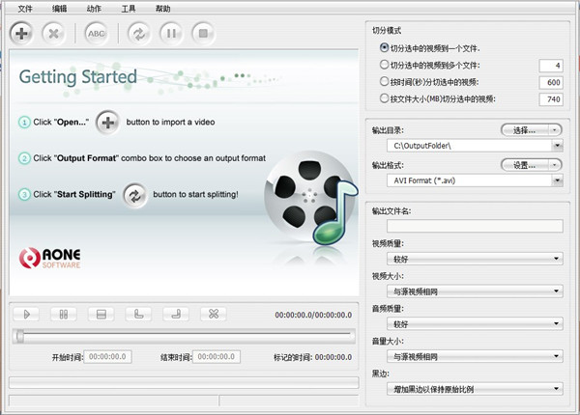This screenshot has width=580, height=415.
Task: Click the Open (plus) button to import video
Action: click(x=22, y=32)
